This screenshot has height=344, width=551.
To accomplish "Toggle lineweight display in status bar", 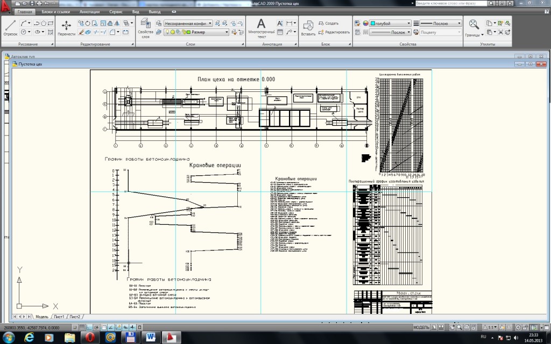I will tap(132, 327).
